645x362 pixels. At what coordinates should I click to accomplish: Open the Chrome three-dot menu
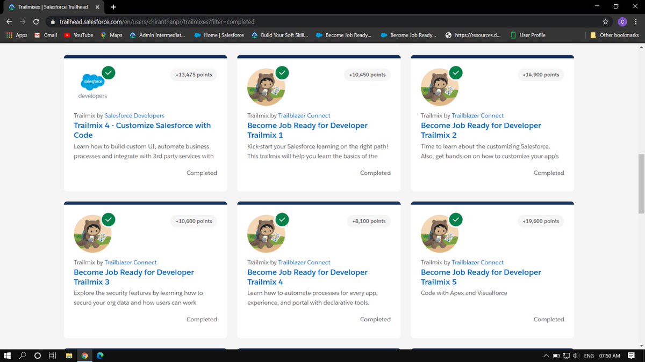tap(637, 22)
